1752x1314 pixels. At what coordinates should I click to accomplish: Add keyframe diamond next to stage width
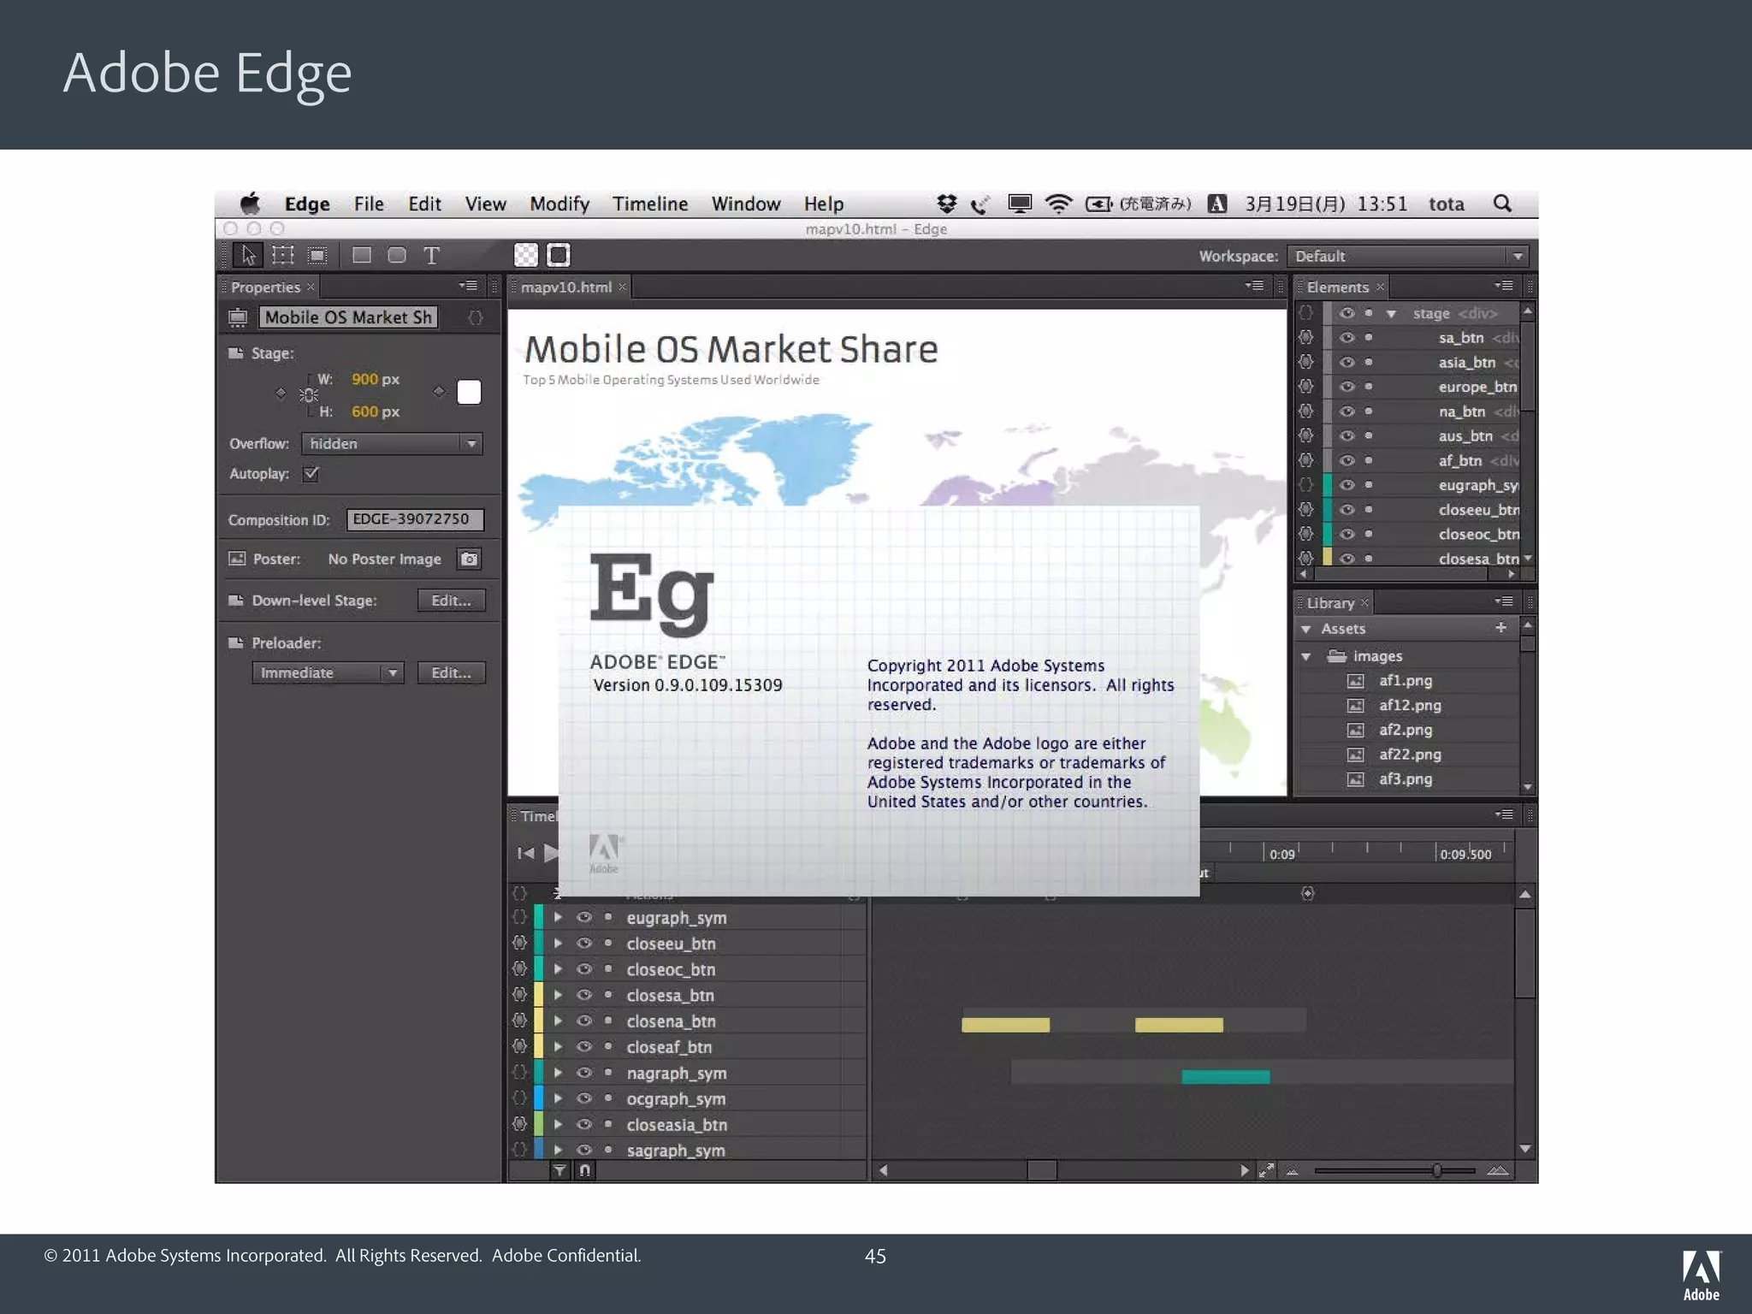[x=281, y=393]
